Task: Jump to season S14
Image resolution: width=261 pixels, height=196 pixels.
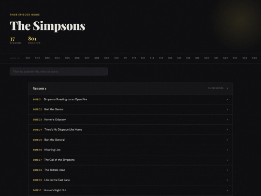Action: point(152,58)
